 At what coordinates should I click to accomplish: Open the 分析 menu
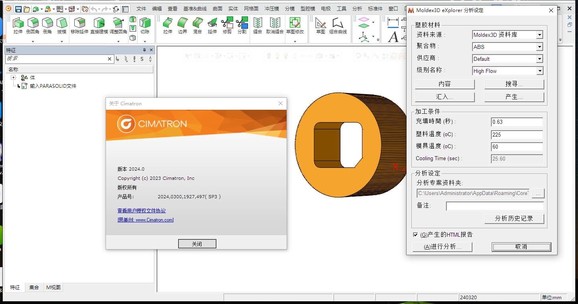click(x=357, y=9)
